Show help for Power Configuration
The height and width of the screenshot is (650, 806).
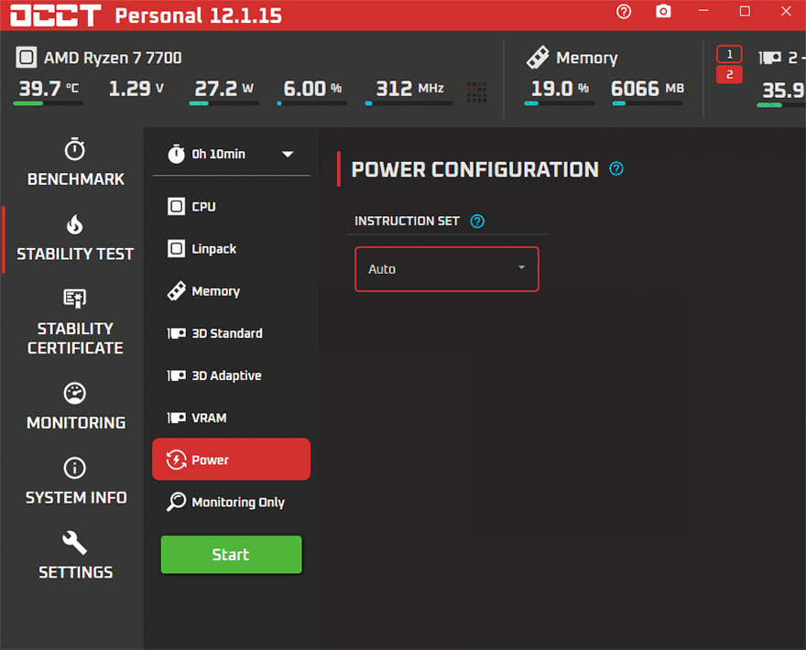point(616,168)
